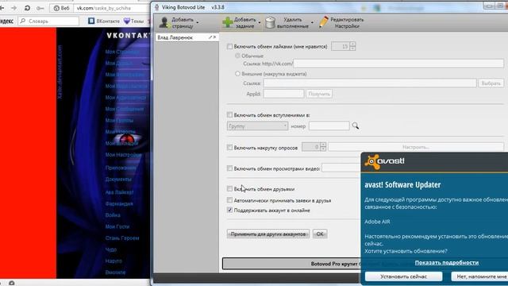Decrease the опросов count spinner

pos(323,149)
